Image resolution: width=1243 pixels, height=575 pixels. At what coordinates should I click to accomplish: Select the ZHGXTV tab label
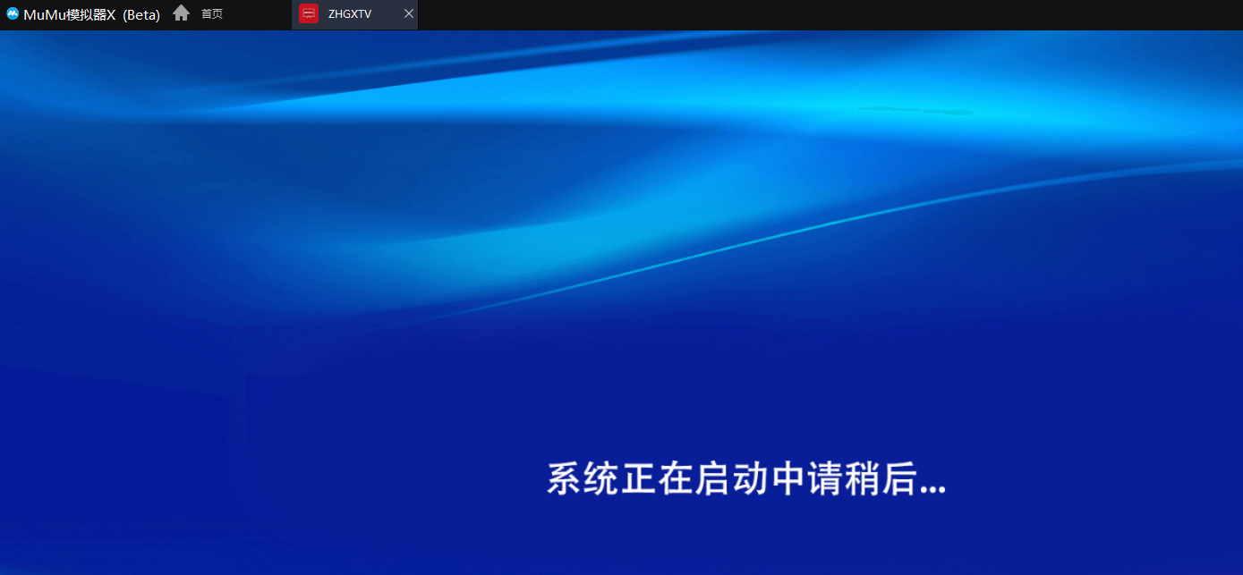point(350,13)
